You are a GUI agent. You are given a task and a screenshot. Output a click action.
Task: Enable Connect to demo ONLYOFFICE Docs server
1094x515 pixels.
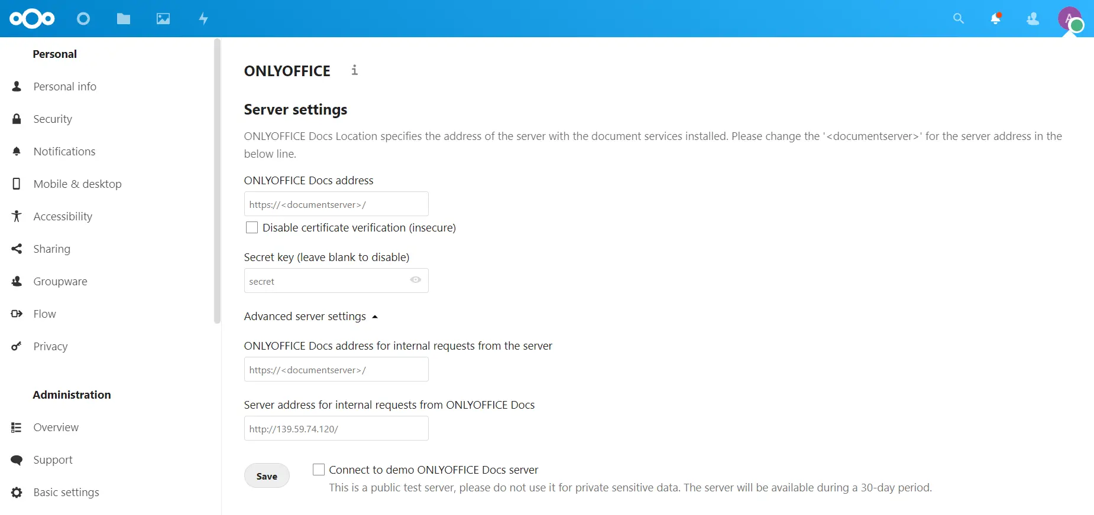click(319, 470)
